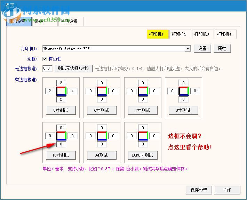Click the 测试无边框(6寸) button

(x=73, y=69)
